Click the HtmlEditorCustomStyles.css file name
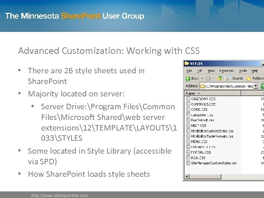Viewport: 264px width, 198px height. (212, 131)
